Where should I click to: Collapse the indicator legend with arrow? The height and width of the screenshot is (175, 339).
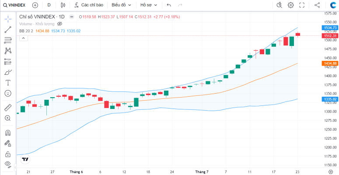coord(24,38)
